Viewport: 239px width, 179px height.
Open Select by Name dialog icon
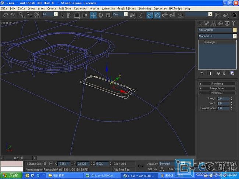pos(69,15)
